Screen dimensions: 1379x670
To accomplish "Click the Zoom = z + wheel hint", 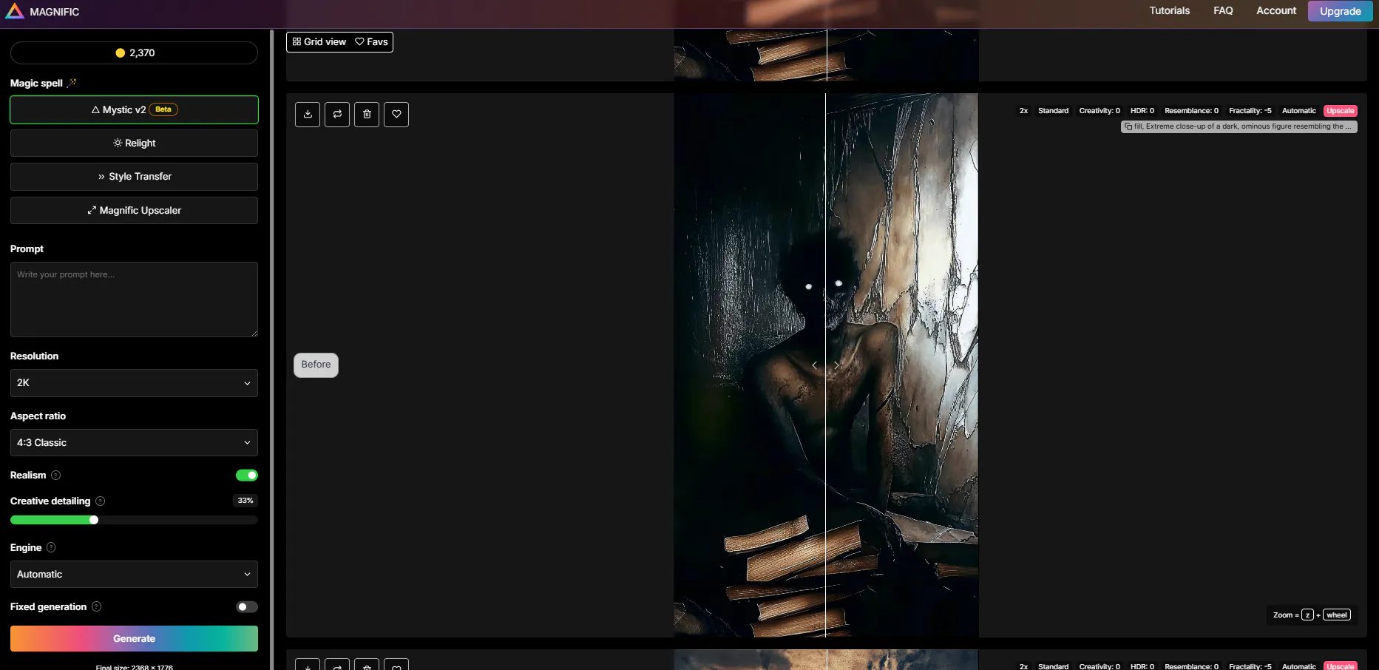I will click(1312, 615).
